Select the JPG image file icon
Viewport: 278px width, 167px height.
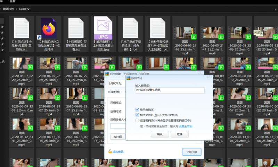coord(103,28)
